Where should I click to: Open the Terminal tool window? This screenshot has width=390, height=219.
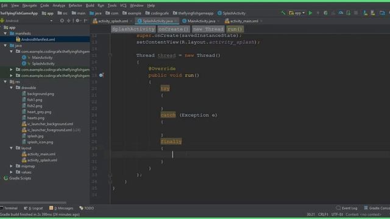coord(9,208)
